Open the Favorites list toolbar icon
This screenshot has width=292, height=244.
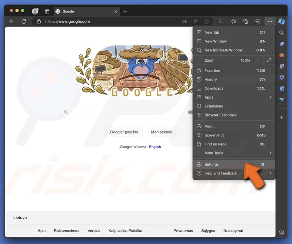click(233, 21)
